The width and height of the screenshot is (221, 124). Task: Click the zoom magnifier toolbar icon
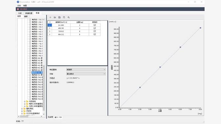pyautogui.click(x=68, y=17)
